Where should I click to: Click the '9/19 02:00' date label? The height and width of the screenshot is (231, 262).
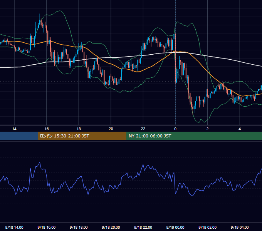(207, 227)
